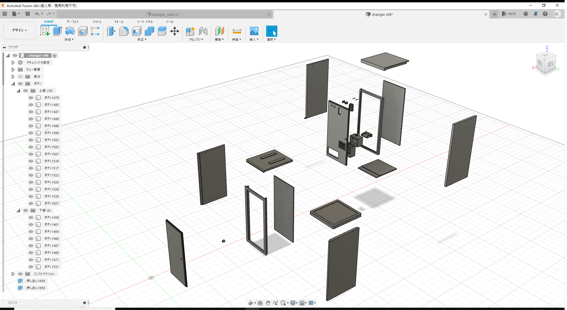The image size is (567, 310).
Task: Open display settings monitor icon in navigation bar
Action: [293, 303]
